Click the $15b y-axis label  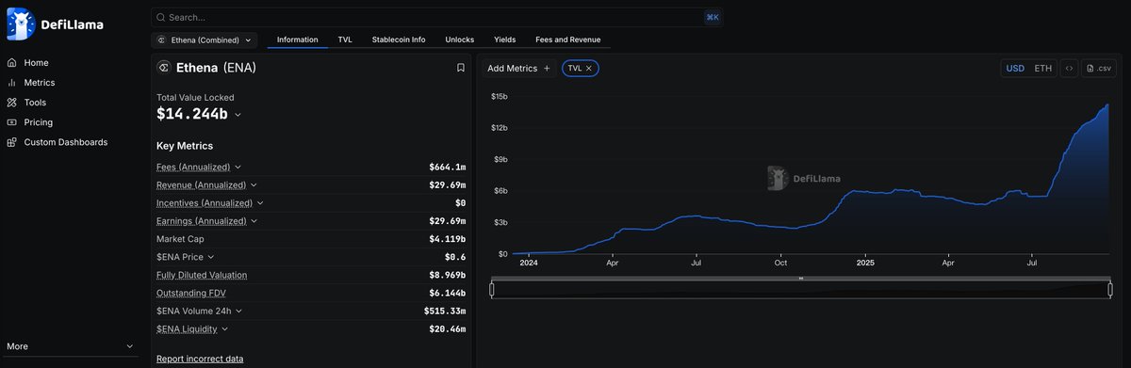pyautogui.click(x=500, y=97)
